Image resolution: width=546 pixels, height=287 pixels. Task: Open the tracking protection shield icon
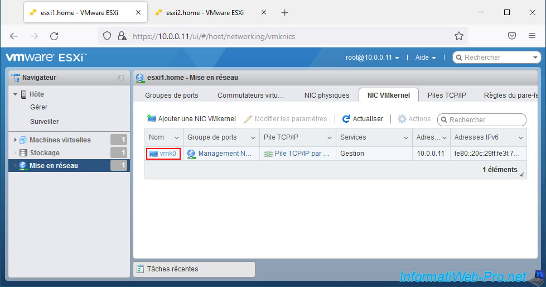pos(107,36)
